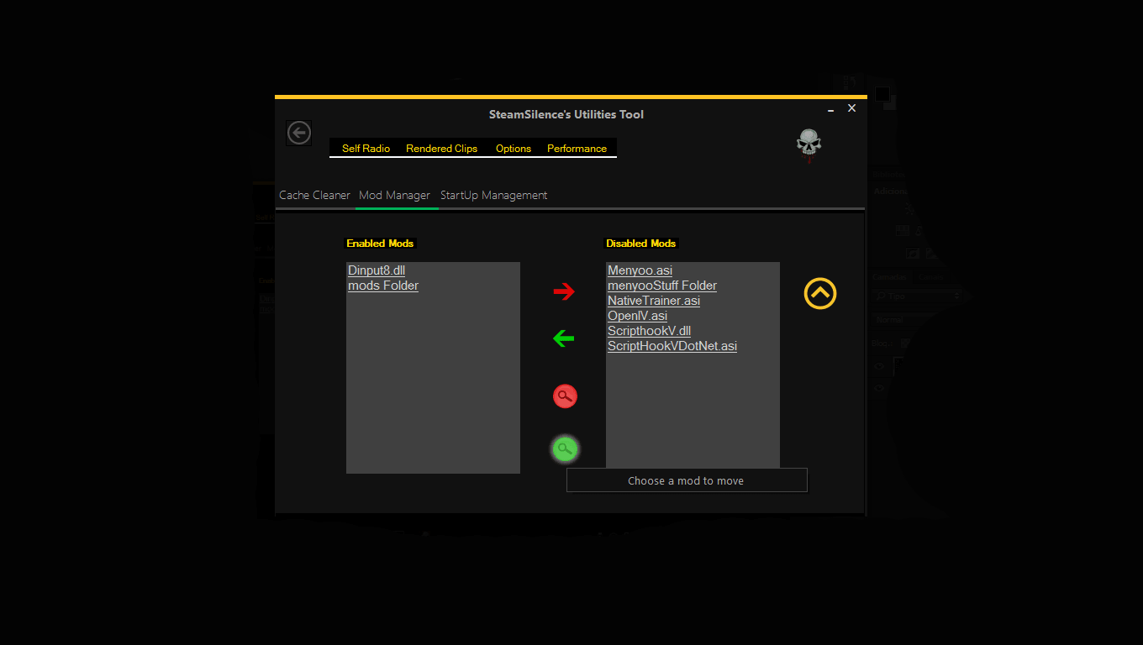
Task: Minimize the Utilities Tool window
Action: pyautogui.click(x=831, y=109)
